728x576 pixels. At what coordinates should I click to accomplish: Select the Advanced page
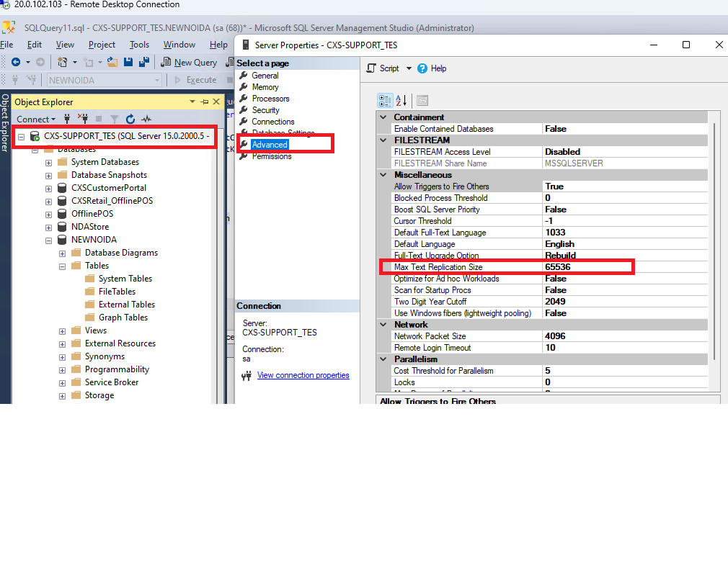point(270,145)
